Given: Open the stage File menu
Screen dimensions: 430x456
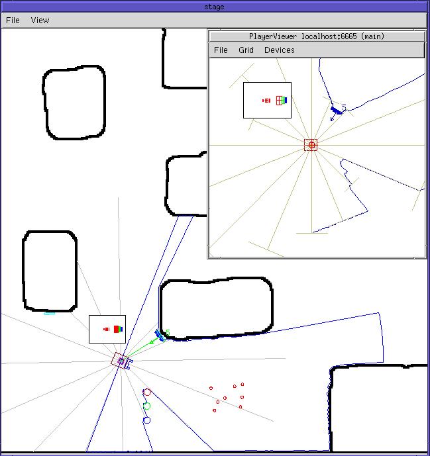Looking at the screenshot, I should [13, 20].
